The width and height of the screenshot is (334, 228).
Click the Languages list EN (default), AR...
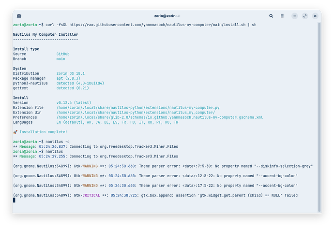tap(117, 122)
